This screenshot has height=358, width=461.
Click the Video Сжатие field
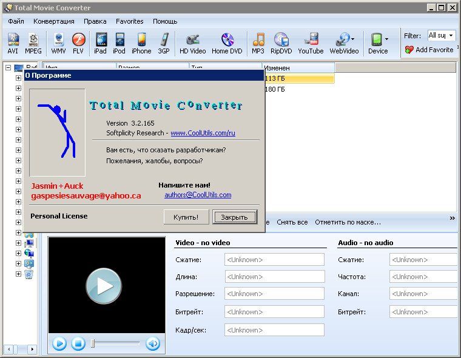coord(274,260)
